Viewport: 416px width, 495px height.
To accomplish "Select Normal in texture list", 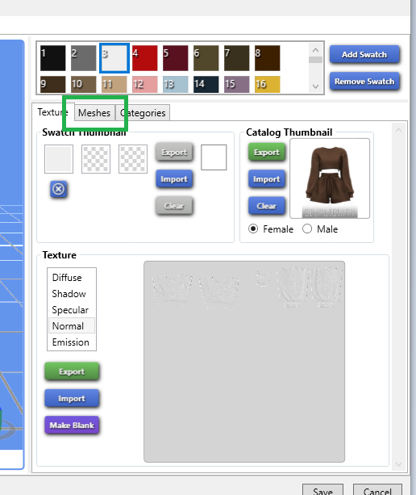I will [x=72, y=325].
